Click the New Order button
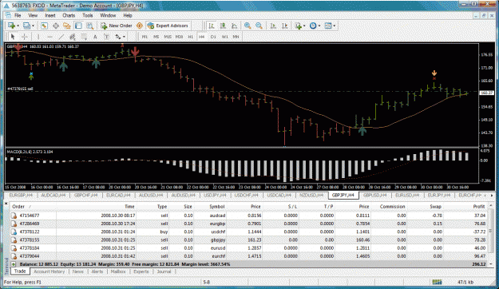Viewport: 499px width, 289px height. pos(117,26)
